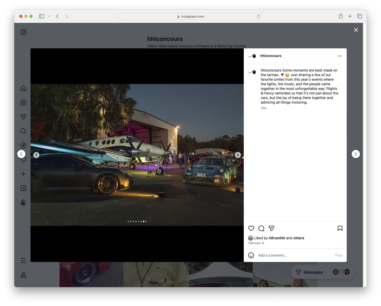The height and width of the screenshot is (306, 381).
Task: Toggle the bookmark save icon
Action: [x=340, y=228]
